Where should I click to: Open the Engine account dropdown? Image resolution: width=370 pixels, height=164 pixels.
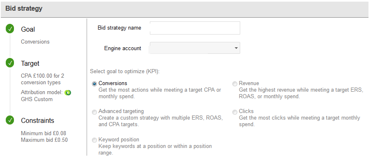[195, 48]
